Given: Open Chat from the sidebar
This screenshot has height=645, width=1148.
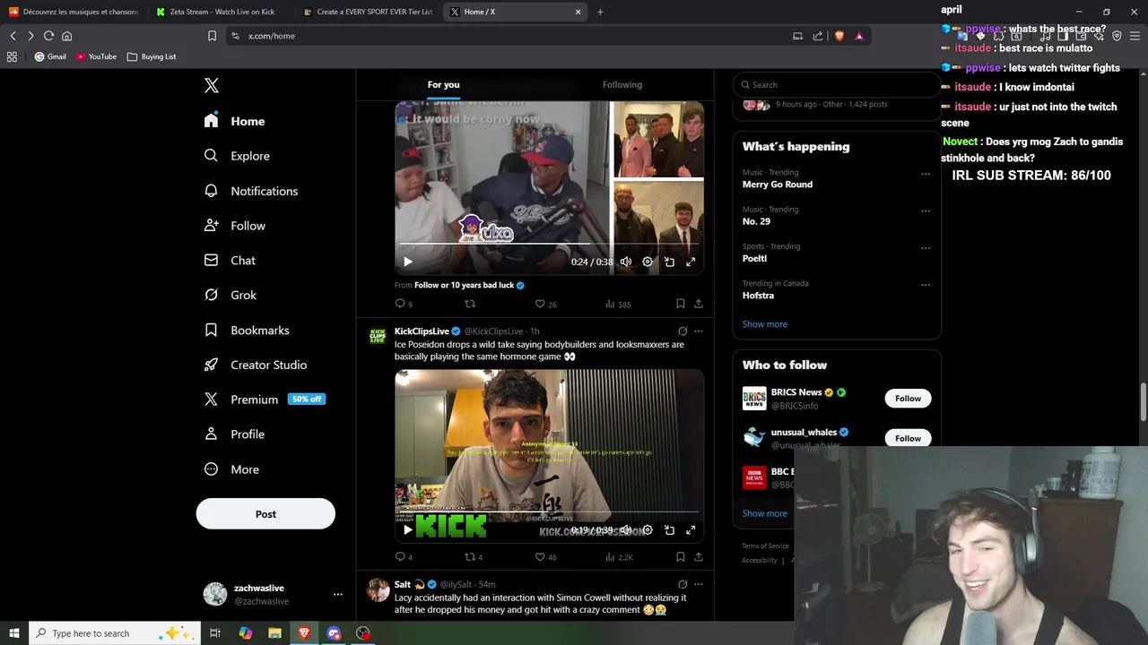Looking at the screenshot, I should tap(230, 261).
